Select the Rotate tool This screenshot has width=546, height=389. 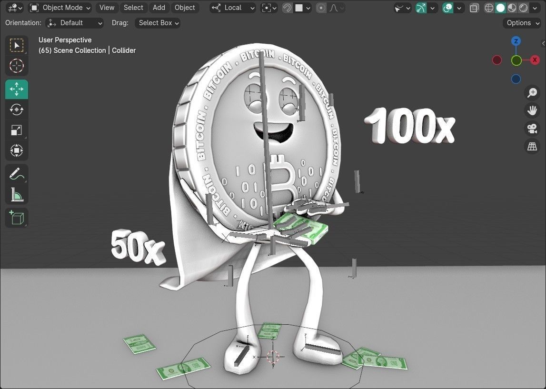point(16,110)
